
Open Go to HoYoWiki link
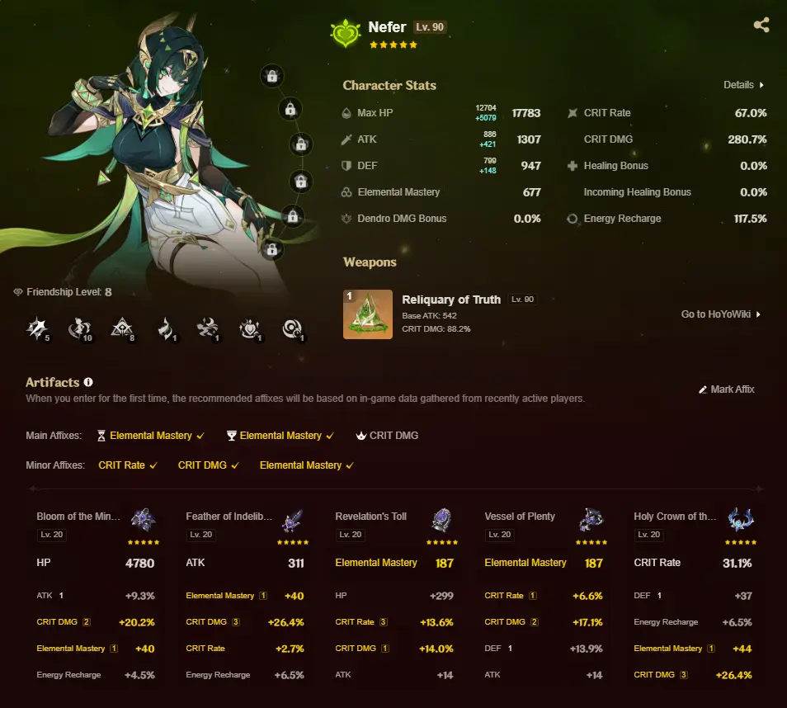coord(721,314)
